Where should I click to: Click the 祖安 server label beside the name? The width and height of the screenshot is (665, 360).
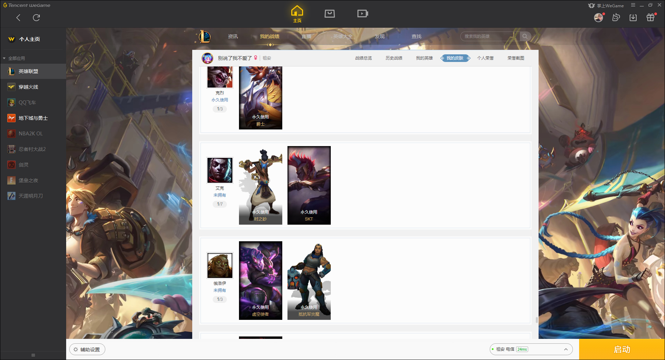(x=267, y=58)
